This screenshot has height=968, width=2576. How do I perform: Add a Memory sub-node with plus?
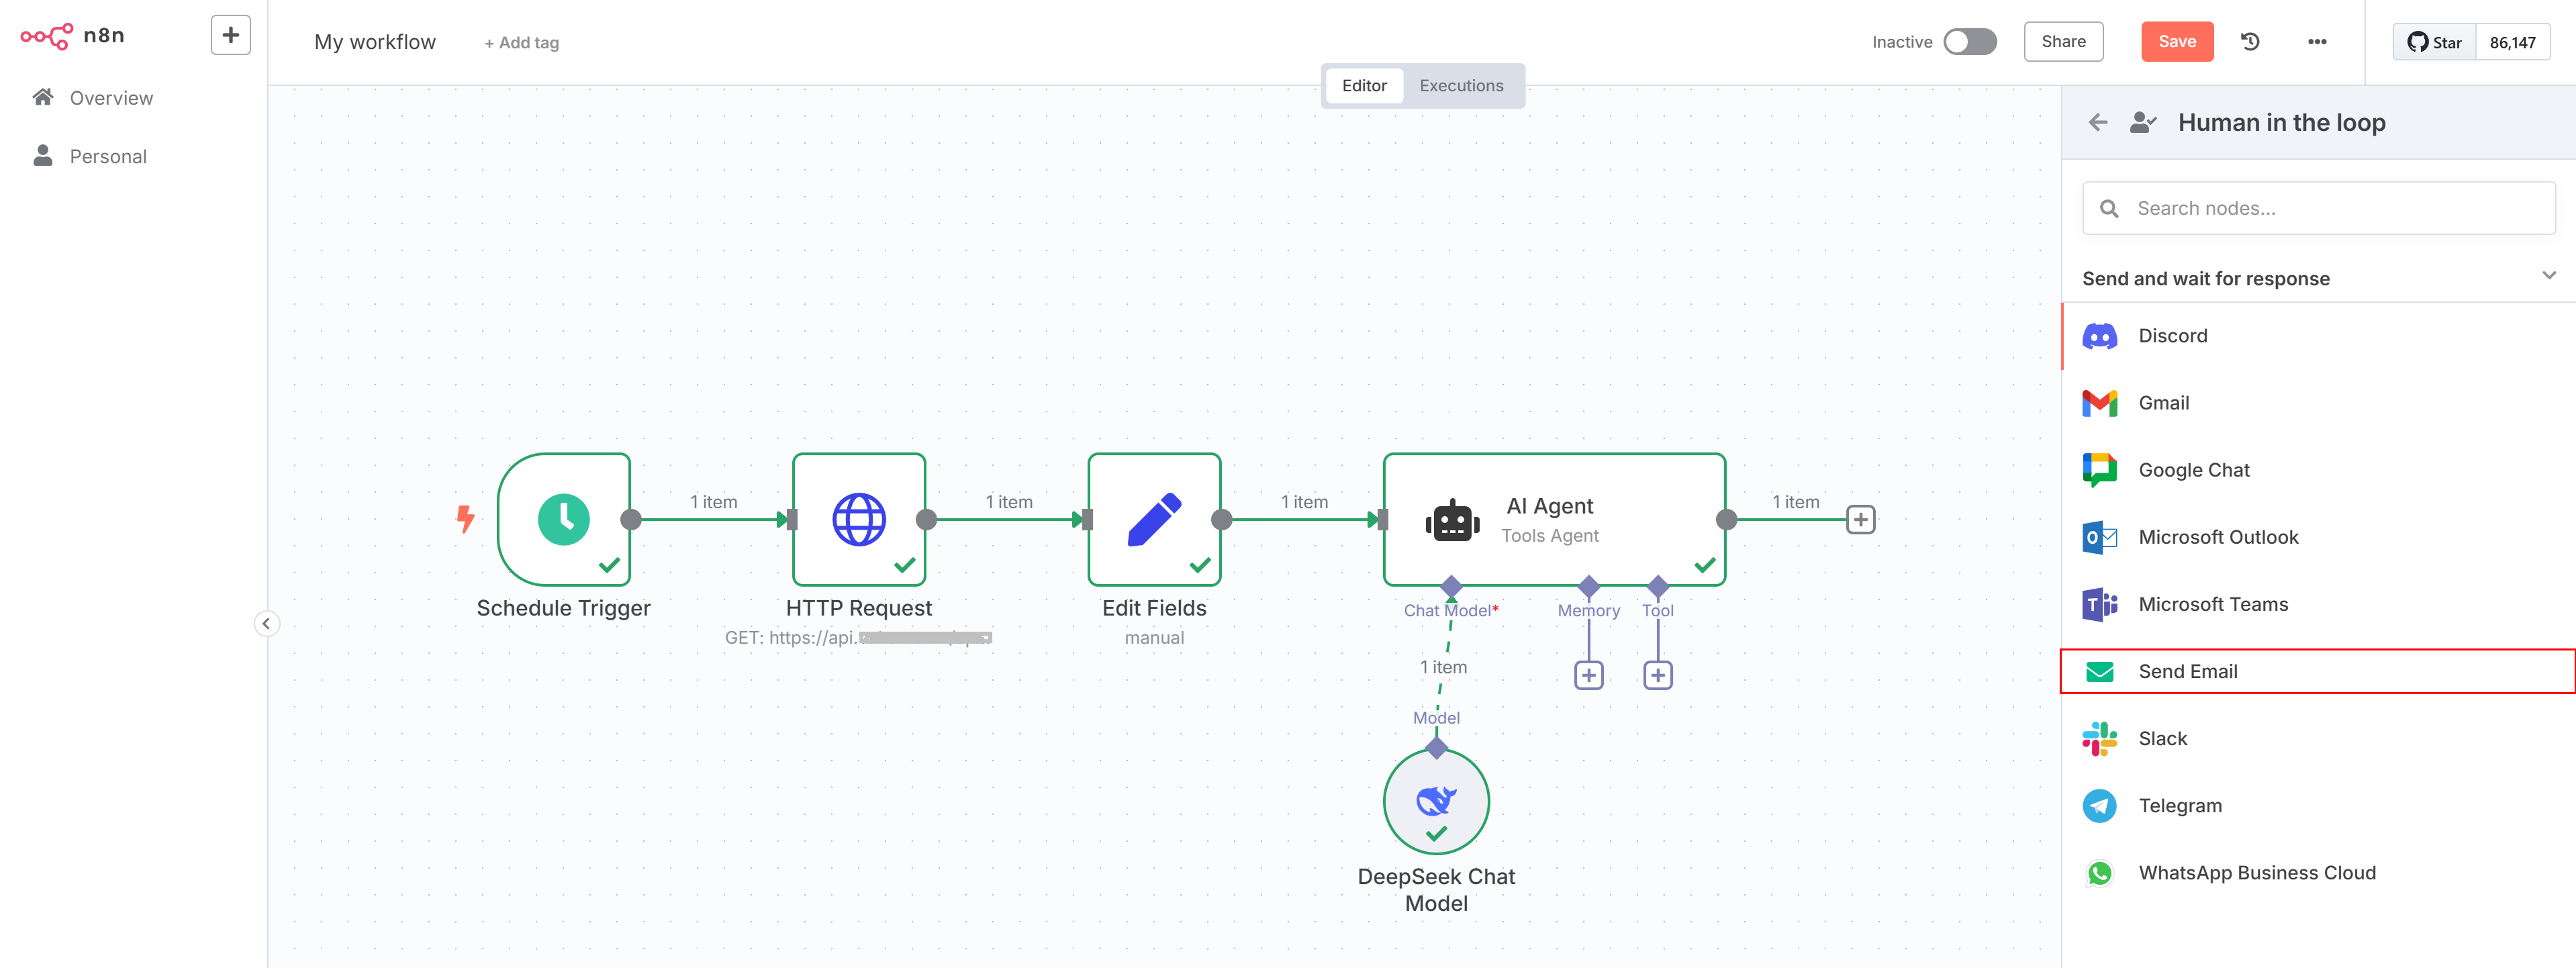[1588, 676]
